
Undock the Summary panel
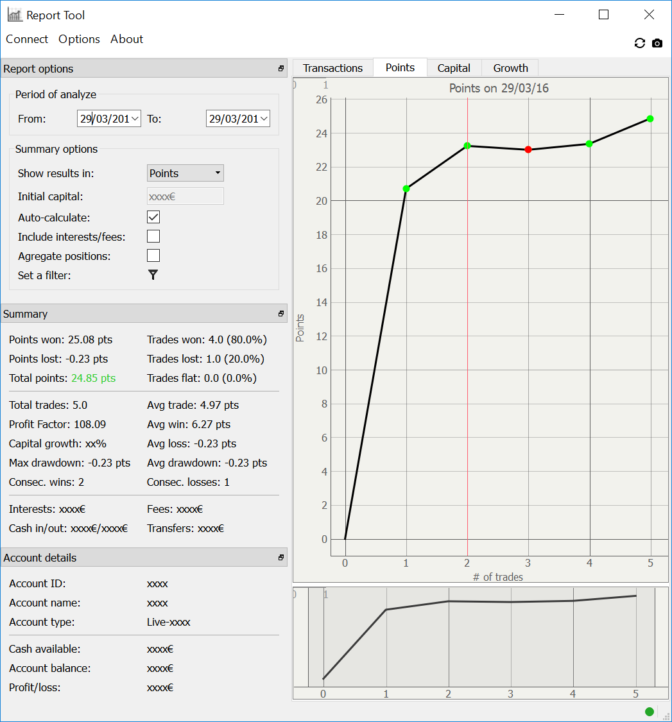click(281, 314)
